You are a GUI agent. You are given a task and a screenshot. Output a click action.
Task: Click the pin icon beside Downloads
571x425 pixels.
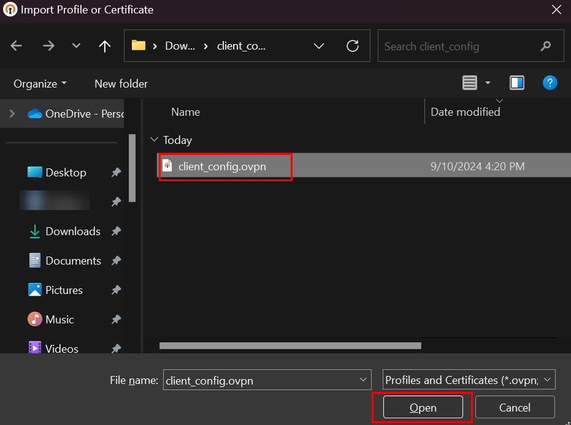tap(115, 231)
